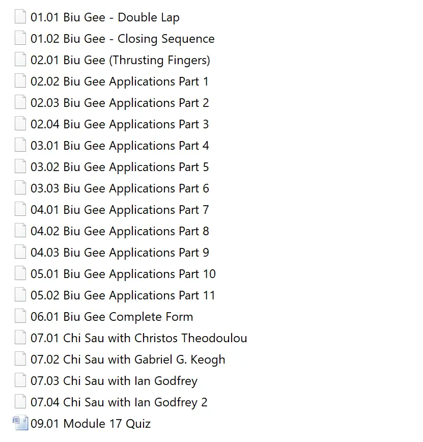Click the icon for Chi Sau with Christos Theodoulou
Viewport: 423px width, 442px height.
[x=20, y=338]
